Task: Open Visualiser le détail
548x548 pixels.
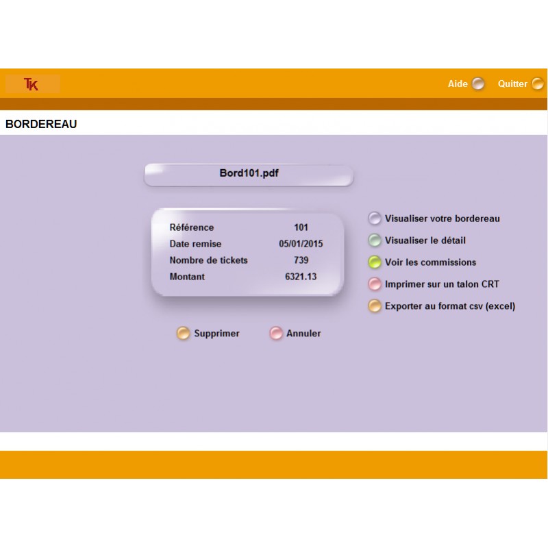Action: [x=425, y=240]
